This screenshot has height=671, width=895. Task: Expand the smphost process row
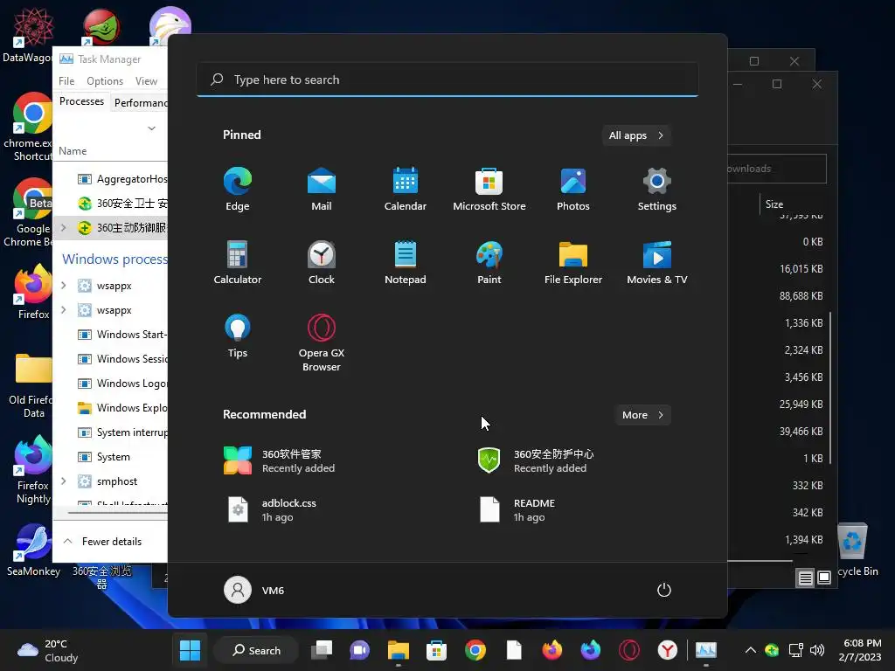pyautogui.click(x=63, y=481)
